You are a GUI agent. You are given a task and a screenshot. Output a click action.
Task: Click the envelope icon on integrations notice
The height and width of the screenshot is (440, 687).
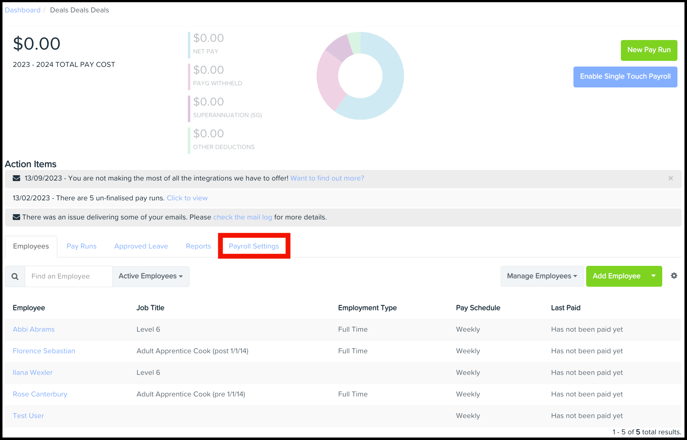(16, 178)
